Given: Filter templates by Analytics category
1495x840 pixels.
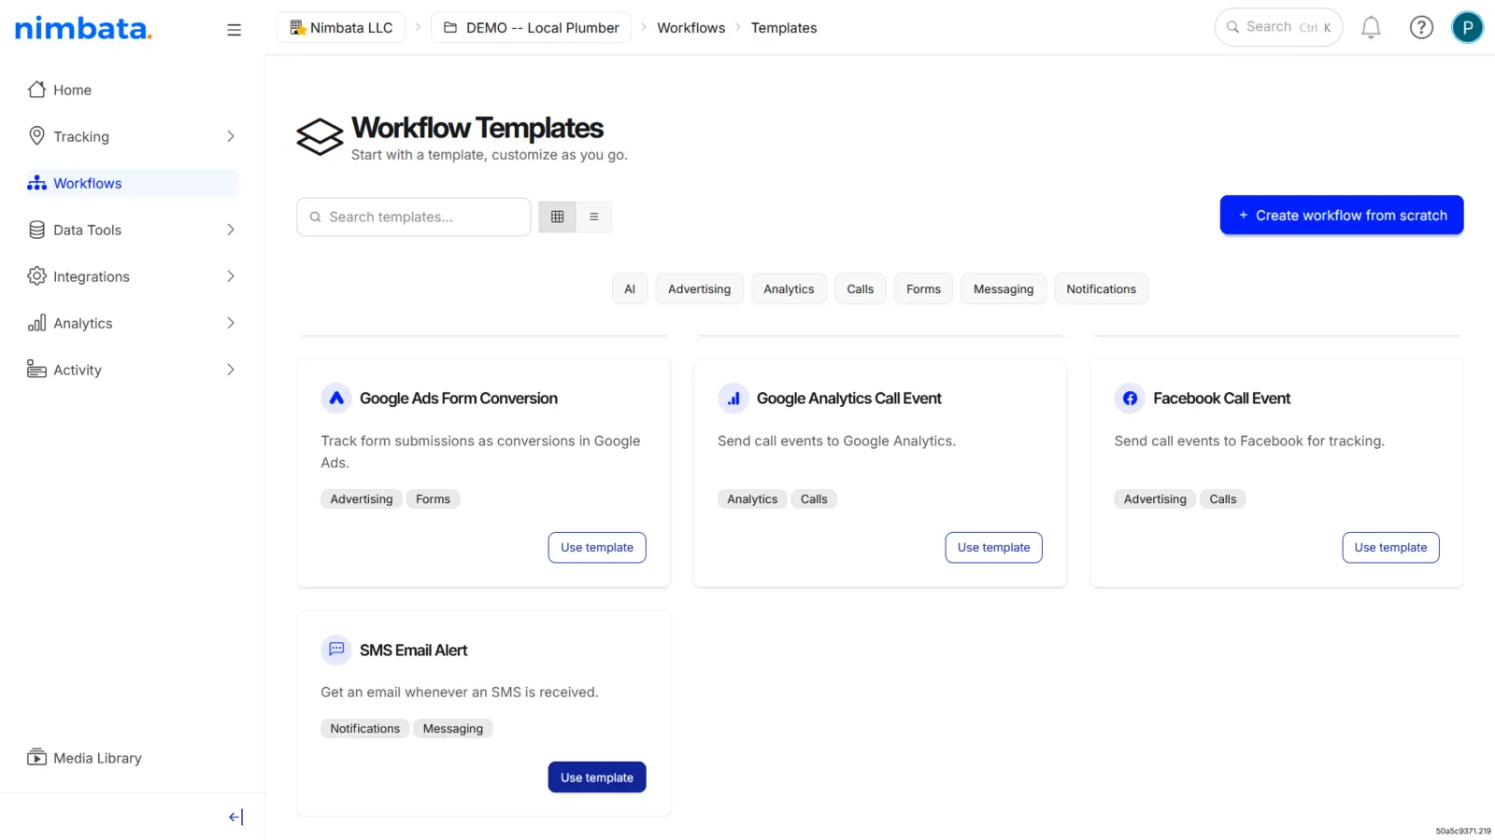Looking at the screenshot, I should tap(789, 289).
